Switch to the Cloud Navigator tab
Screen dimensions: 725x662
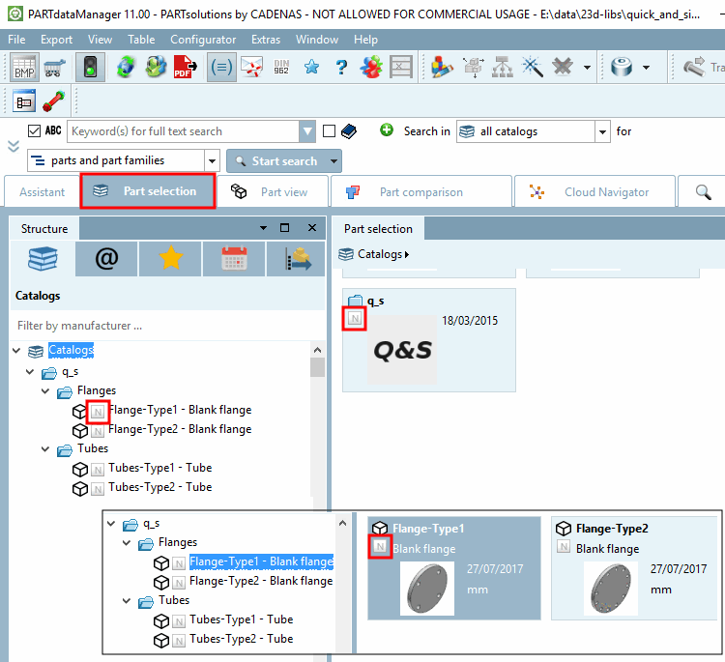594,192
